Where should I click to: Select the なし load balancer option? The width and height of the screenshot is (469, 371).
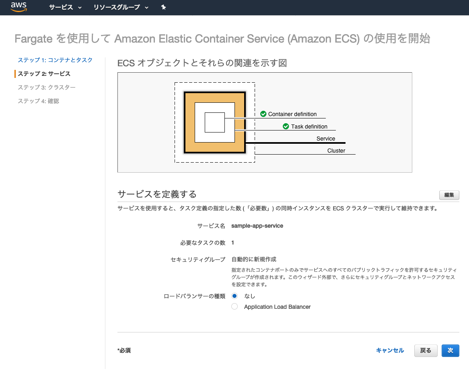coord(234,296)
